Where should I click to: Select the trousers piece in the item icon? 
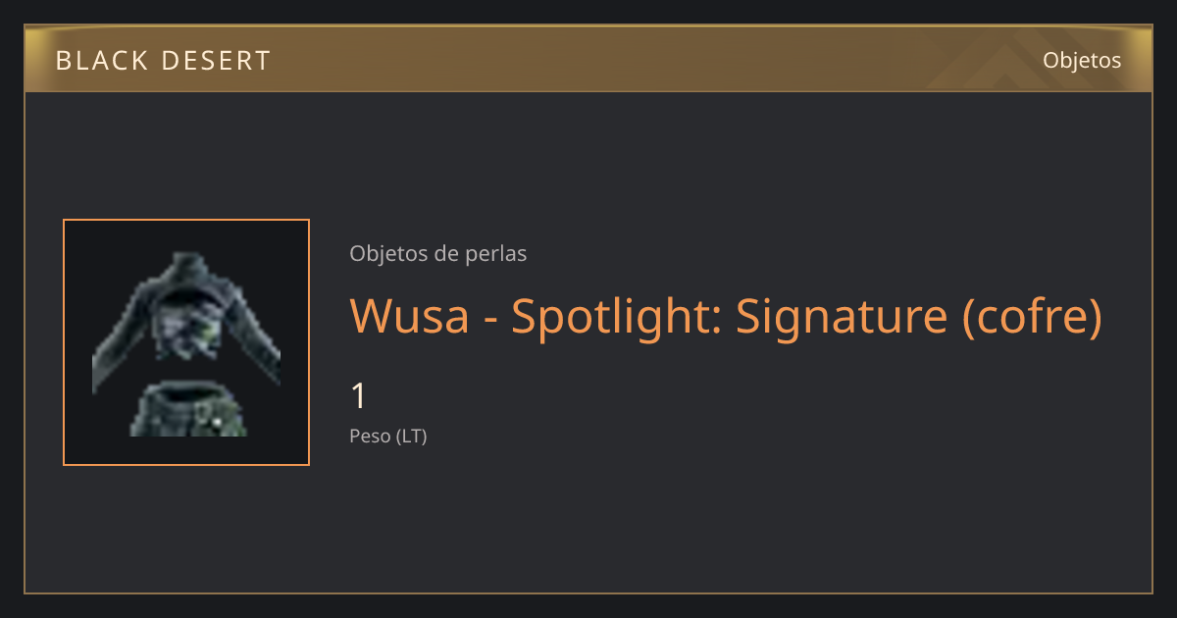pos(188,409)
